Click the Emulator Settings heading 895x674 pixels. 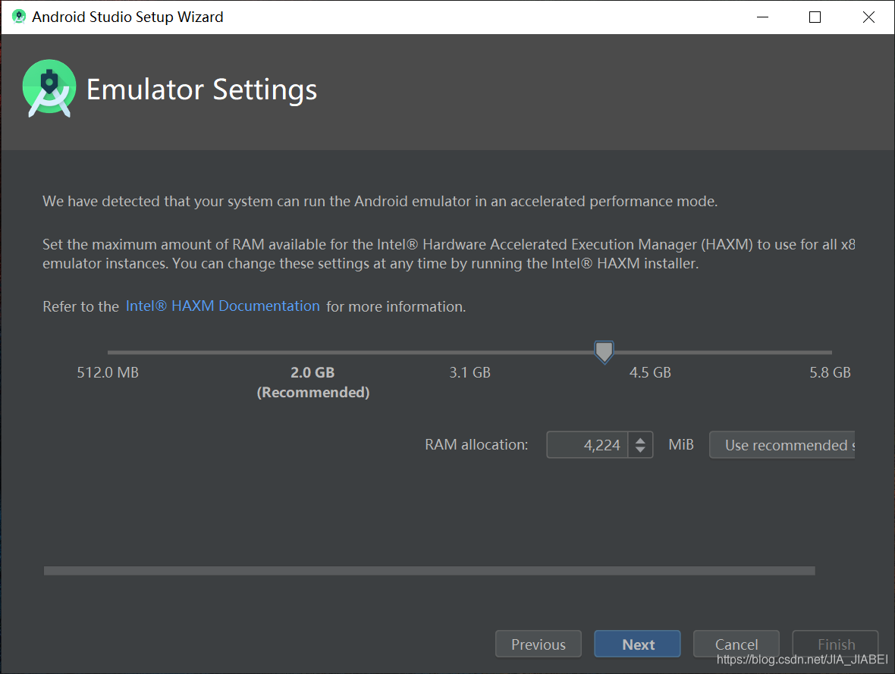coord(202,89)
